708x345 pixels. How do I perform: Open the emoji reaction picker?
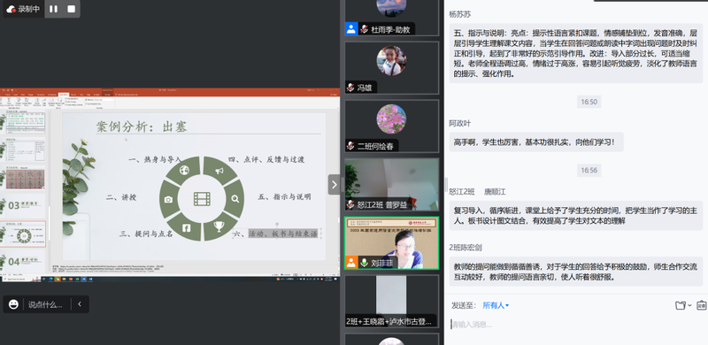(13, 304)
